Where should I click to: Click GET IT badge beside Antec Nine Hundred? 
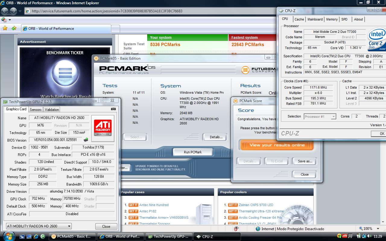coord(133,205)
